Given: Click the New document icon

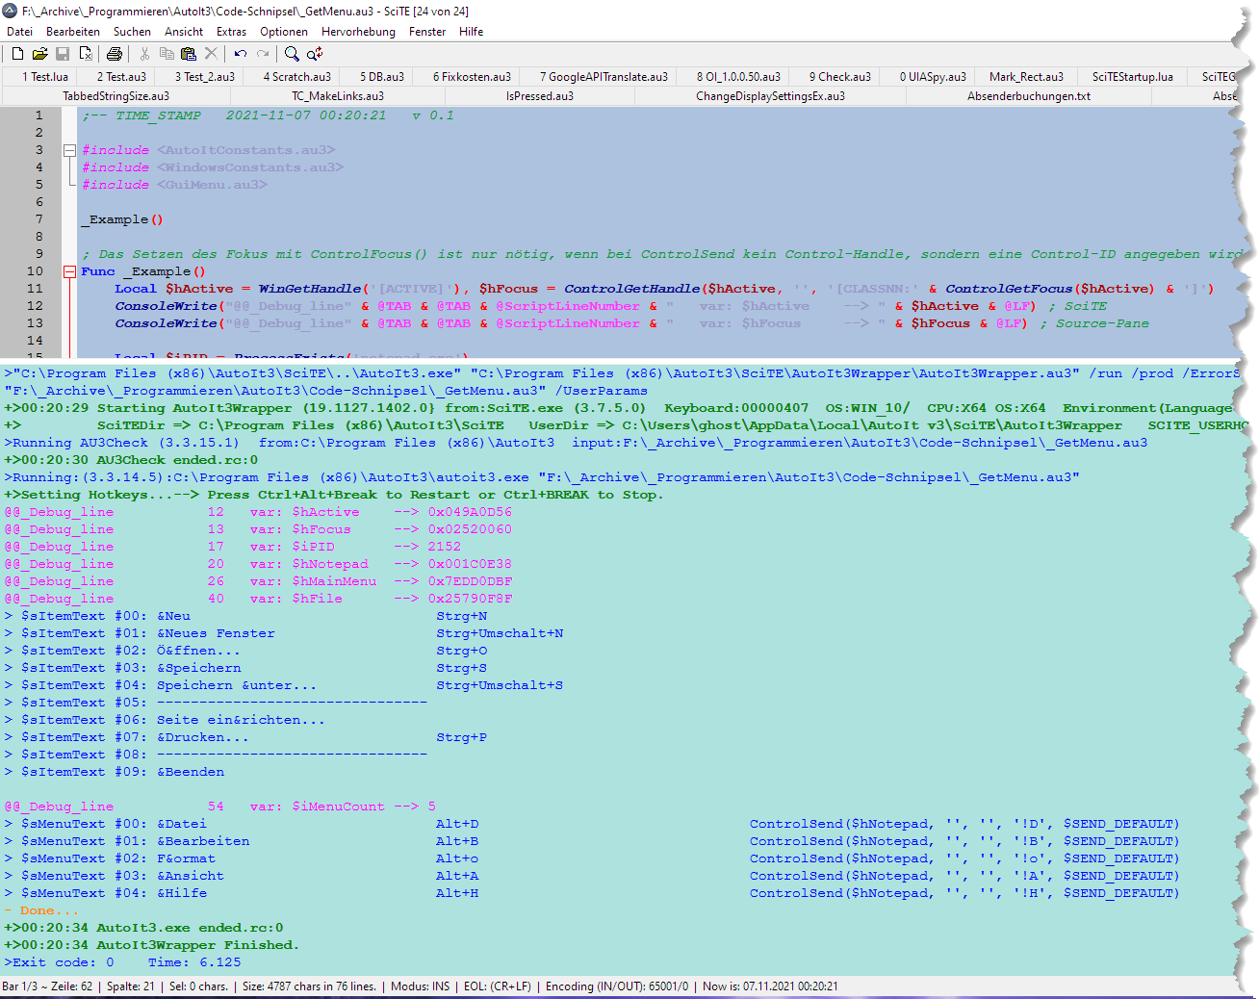Looking at the screenshot, I should pyautogui.click(x=17, y=54).
